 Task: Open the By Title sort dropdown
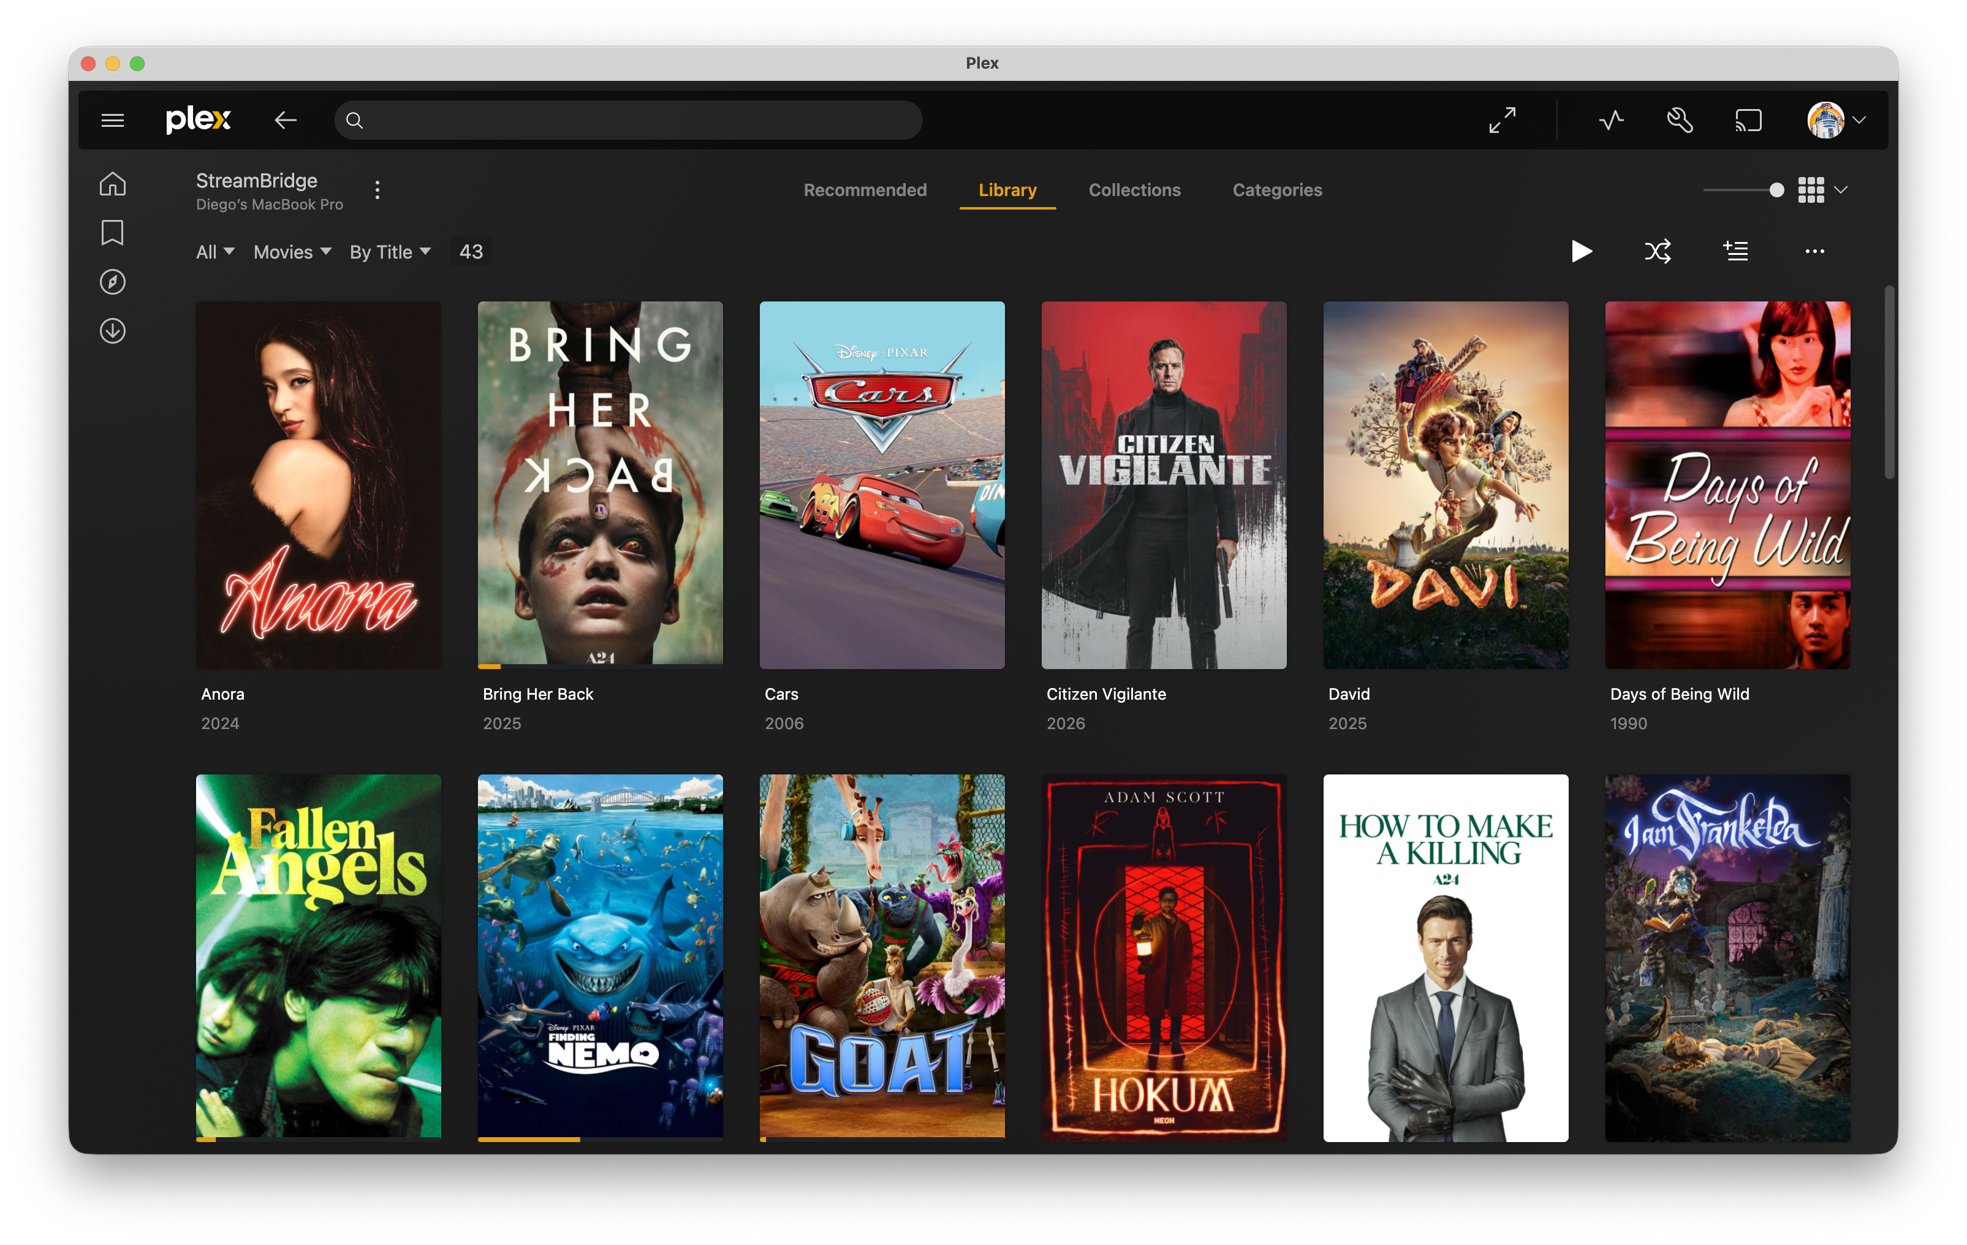click(x=390, y=252)
